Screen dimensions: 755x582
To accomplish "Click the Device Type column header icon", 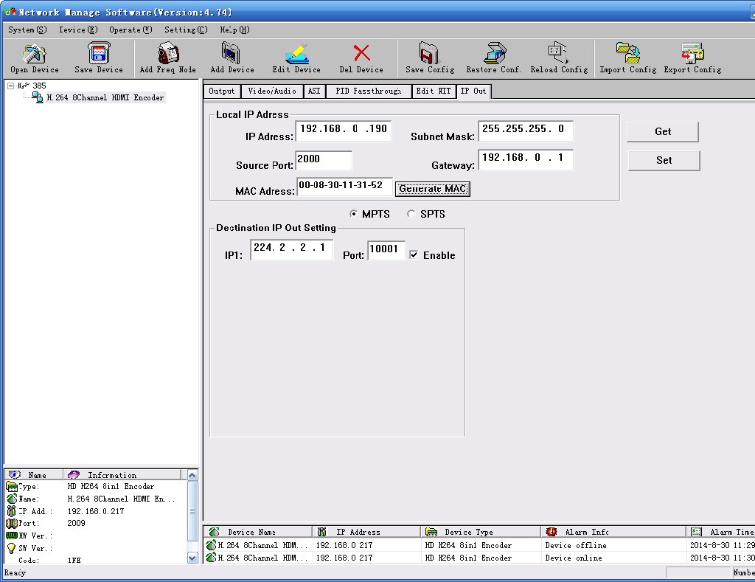I will pyautogui.click(x=431, y=532).
